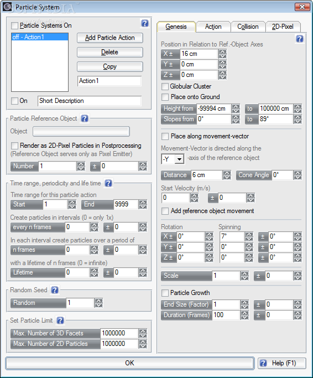Adjust the 'every n frames' stepper

tap(94, 227)
